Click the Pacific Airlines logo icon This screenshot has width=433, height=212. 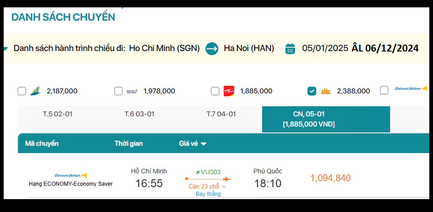click(132, 91)
